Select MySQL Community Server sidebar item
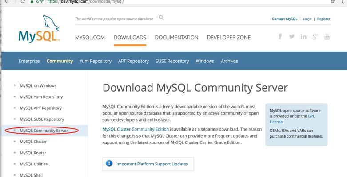Viewport: 347px width, 177px height. tap(44, 131)
